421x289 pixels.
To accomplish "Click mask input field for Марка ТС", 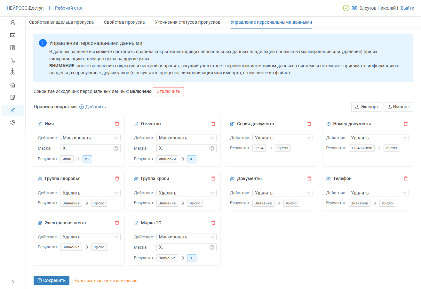I will (182, 247).
